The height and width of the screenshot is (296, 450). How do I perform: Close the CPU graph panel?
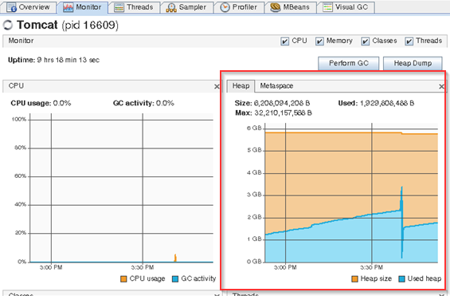coord(217,86)
